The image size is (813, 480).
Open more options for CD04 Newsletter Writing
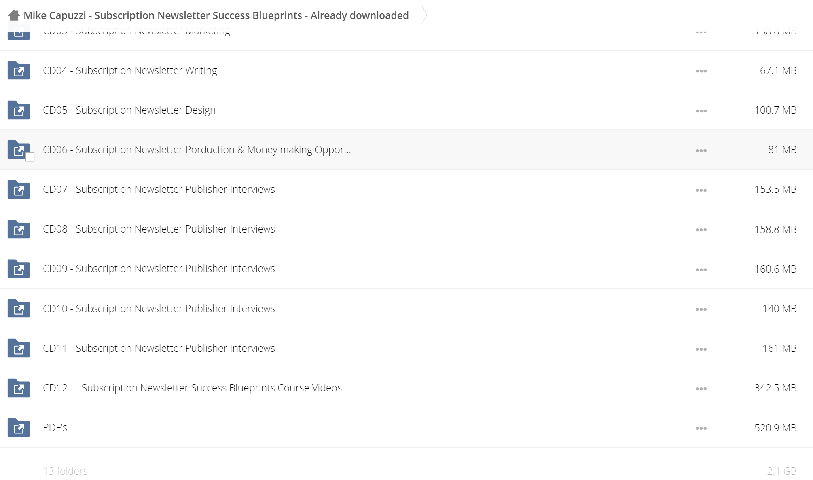(701, 71)
